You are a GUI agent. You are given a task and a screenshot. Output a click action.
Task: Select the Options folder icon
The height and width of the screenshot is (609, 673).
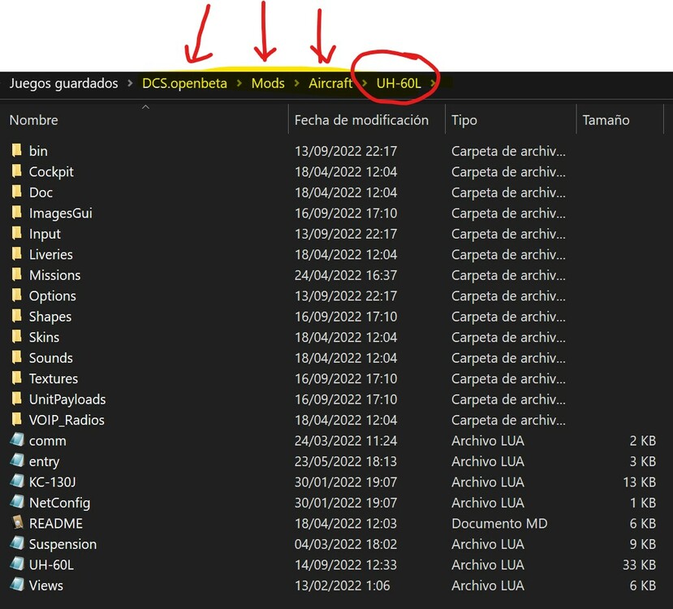[17, 296]
